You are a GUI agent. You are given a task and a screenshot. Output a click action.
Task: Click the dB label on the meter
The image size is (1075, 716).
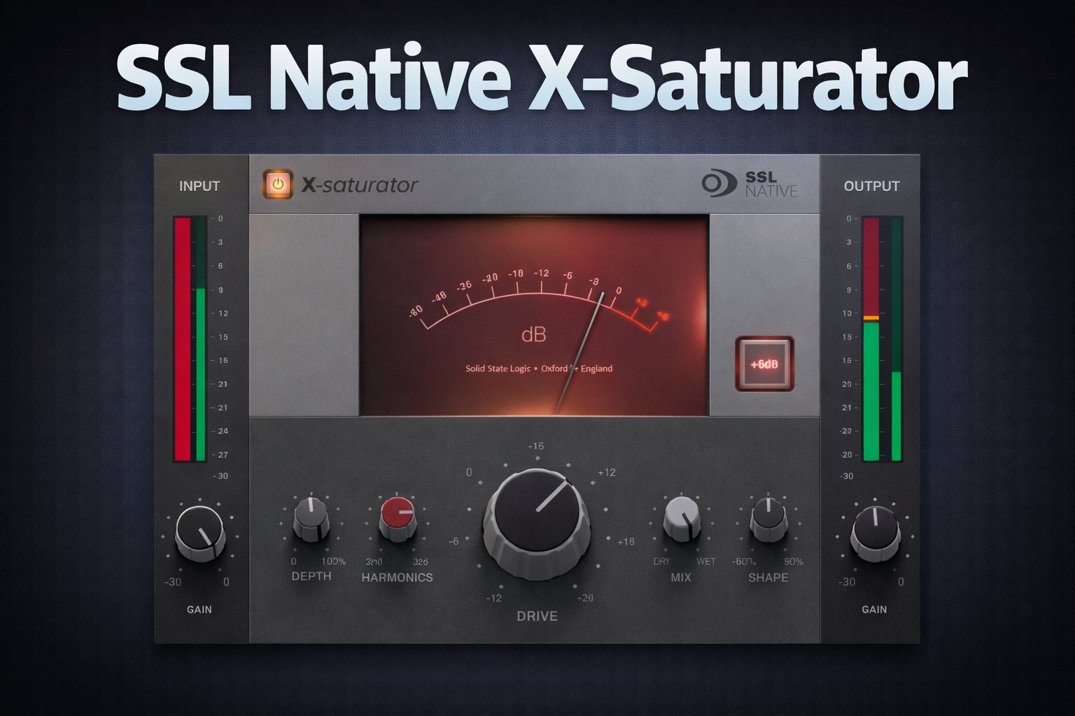coord(535,334)
